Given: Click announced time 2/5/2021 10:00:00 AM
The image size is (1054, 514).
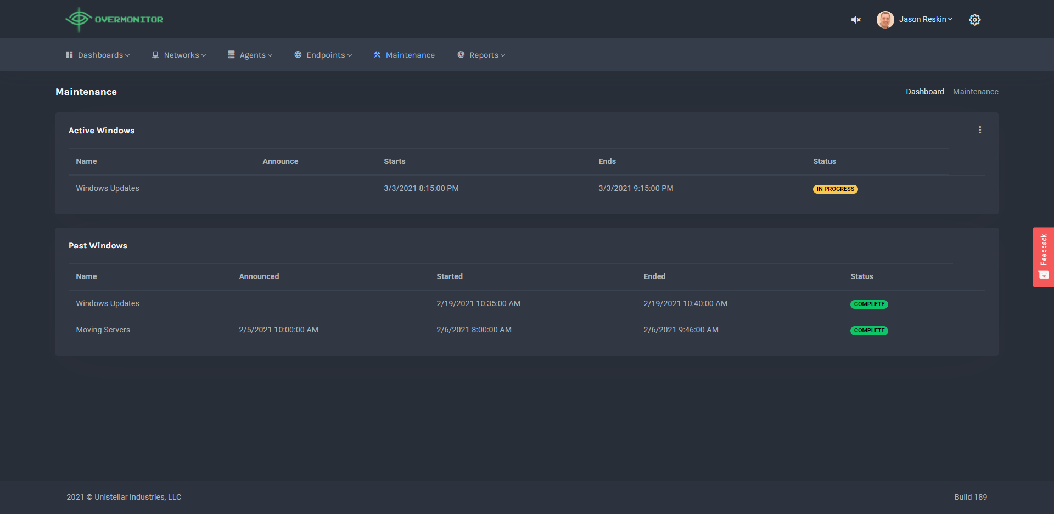Looking at the screenshot, I should click(278, 330).
